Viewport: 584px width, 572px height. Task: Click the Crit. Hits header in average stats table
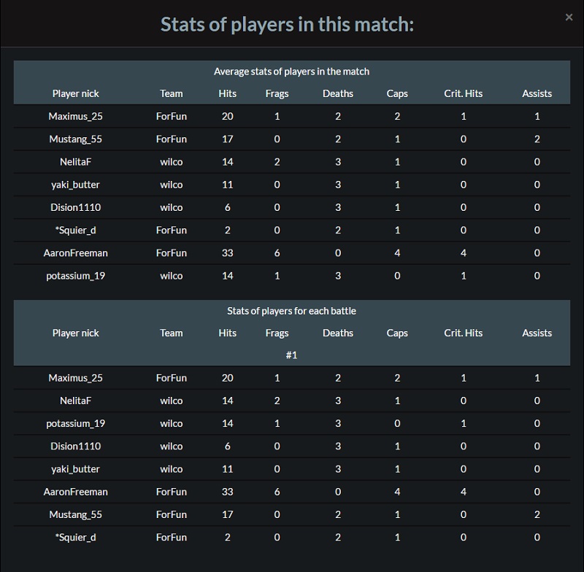coord(463,93)
